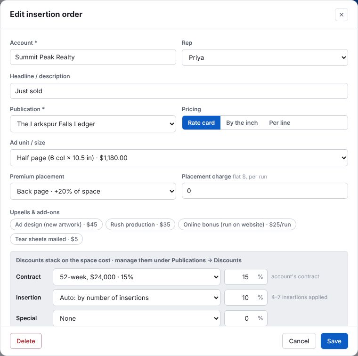
Task: Switch pricing to By the inch
Action: coord(242,123)
